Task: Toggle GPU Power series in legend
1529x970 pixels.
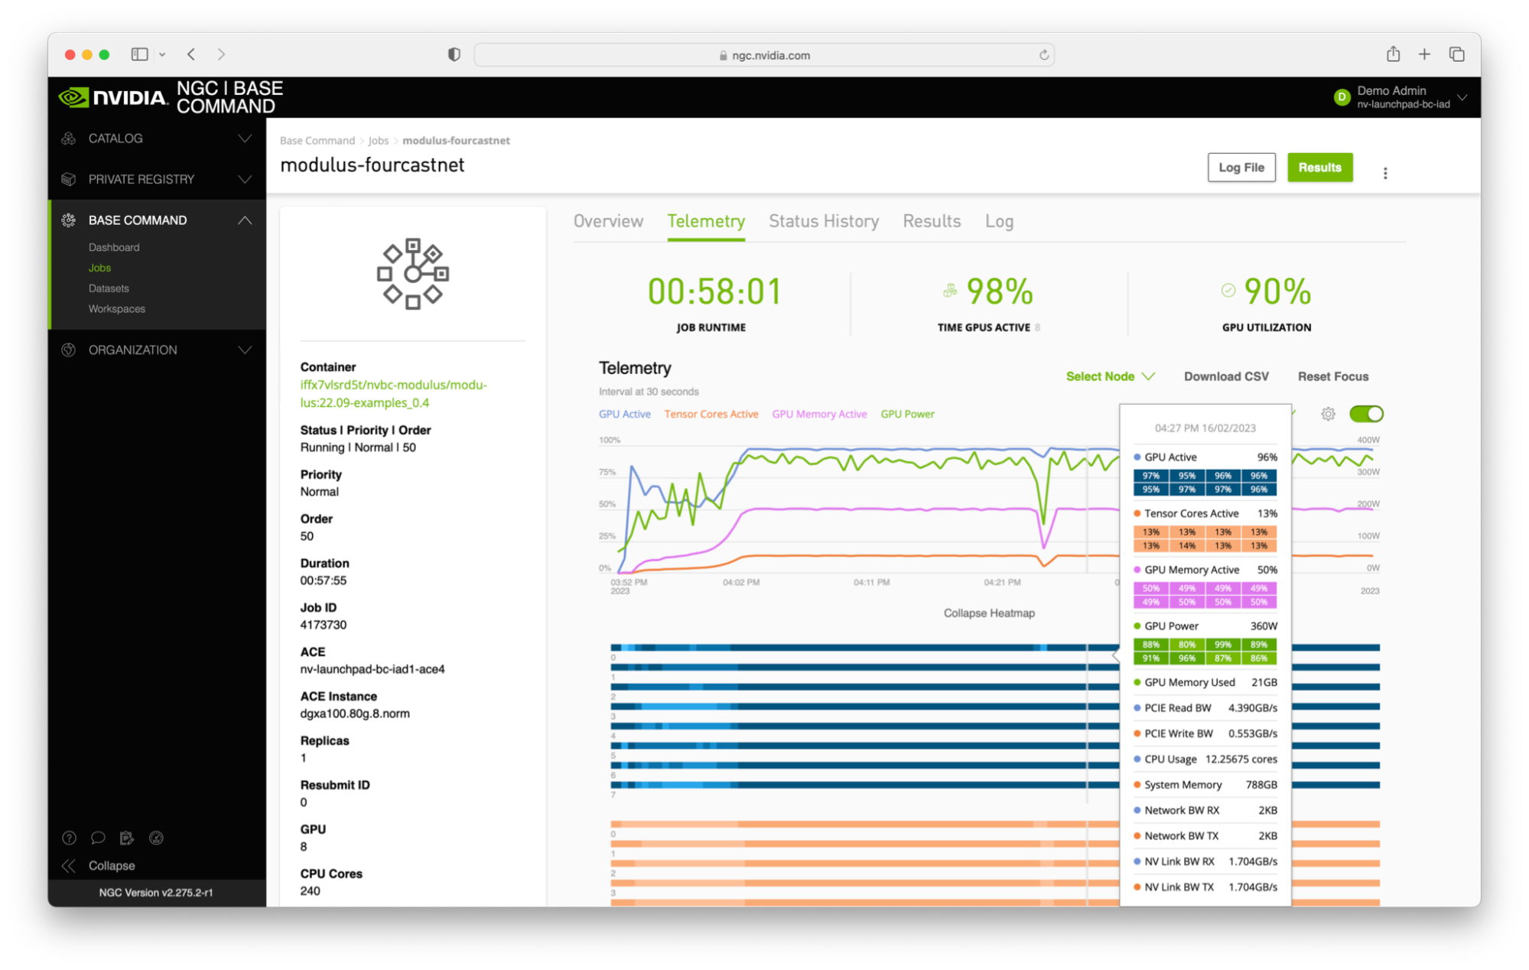Action: pyautogui.click(x=907, y=414)
